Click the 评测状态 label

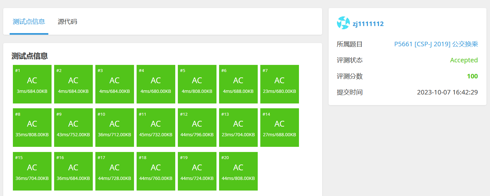(x=350, y=60)
